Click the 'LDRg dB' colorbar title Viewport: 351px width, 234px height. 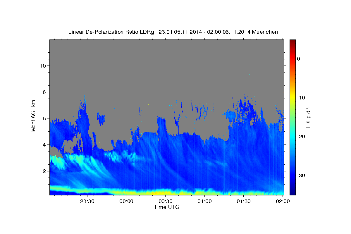point(308,117)
